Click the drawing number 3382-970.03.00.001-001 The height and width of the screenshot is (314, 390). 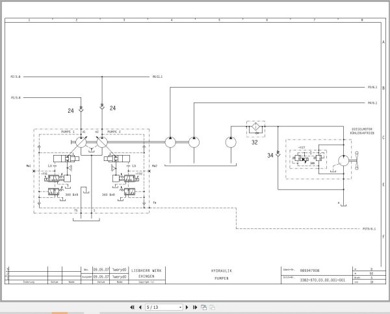point(322,280)
